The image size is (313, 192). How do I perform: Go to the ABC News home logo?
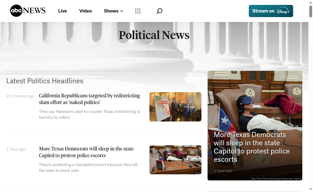28,11
